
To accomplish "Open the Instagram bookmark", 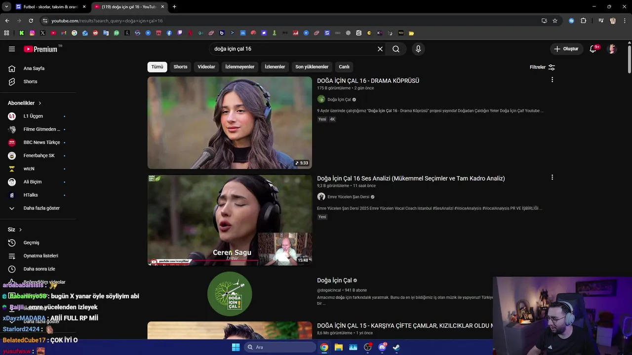I will coord(32,33).
